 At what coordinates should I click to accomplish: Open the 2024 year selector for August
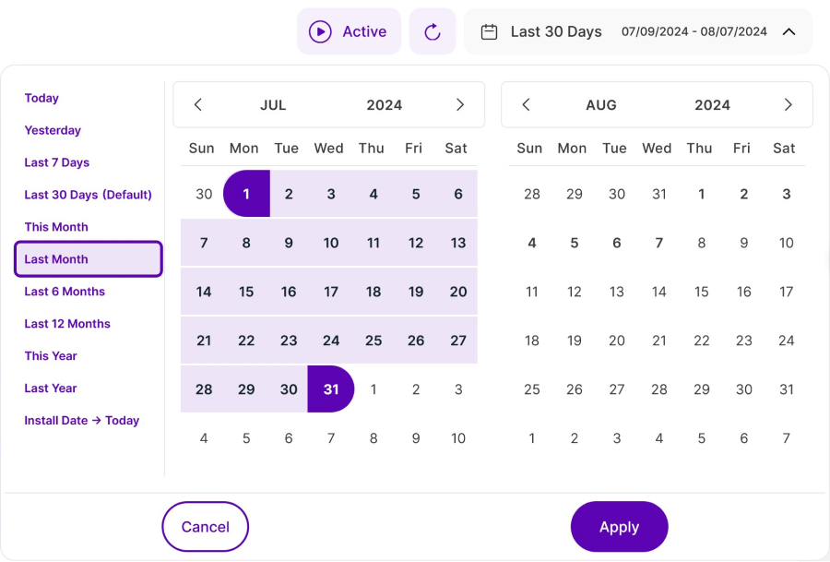712,105
